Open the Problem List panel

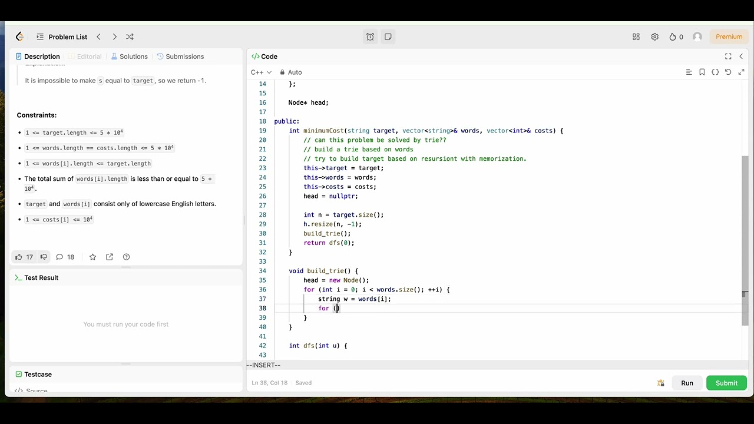pyautogui.click(x=62, y=37)
